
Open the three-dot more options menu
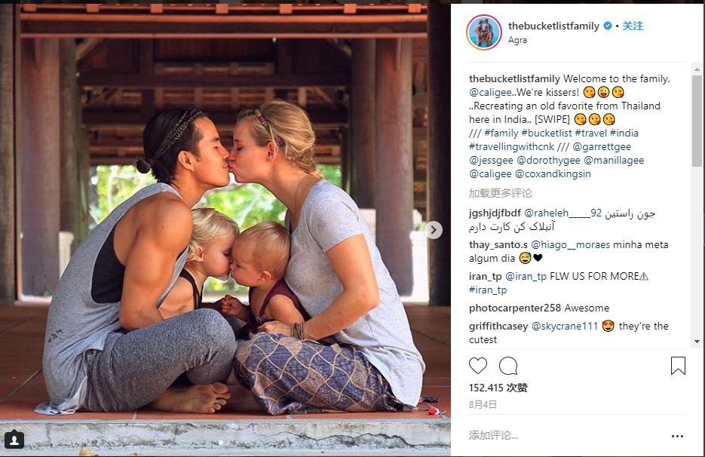point(677,436)
